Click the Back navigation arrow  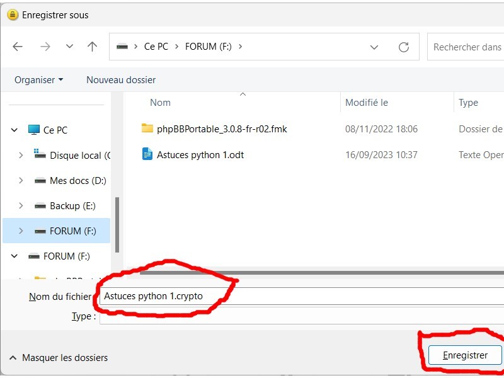coord(18,47)
